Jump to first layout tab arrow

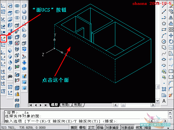[31, 105]
